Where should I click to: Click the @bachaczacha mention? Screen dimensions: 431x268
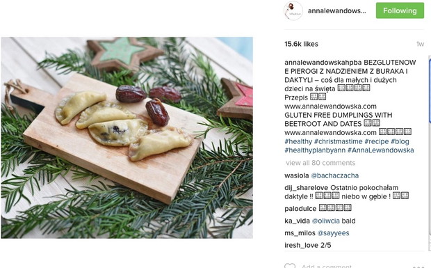[334, 175]
